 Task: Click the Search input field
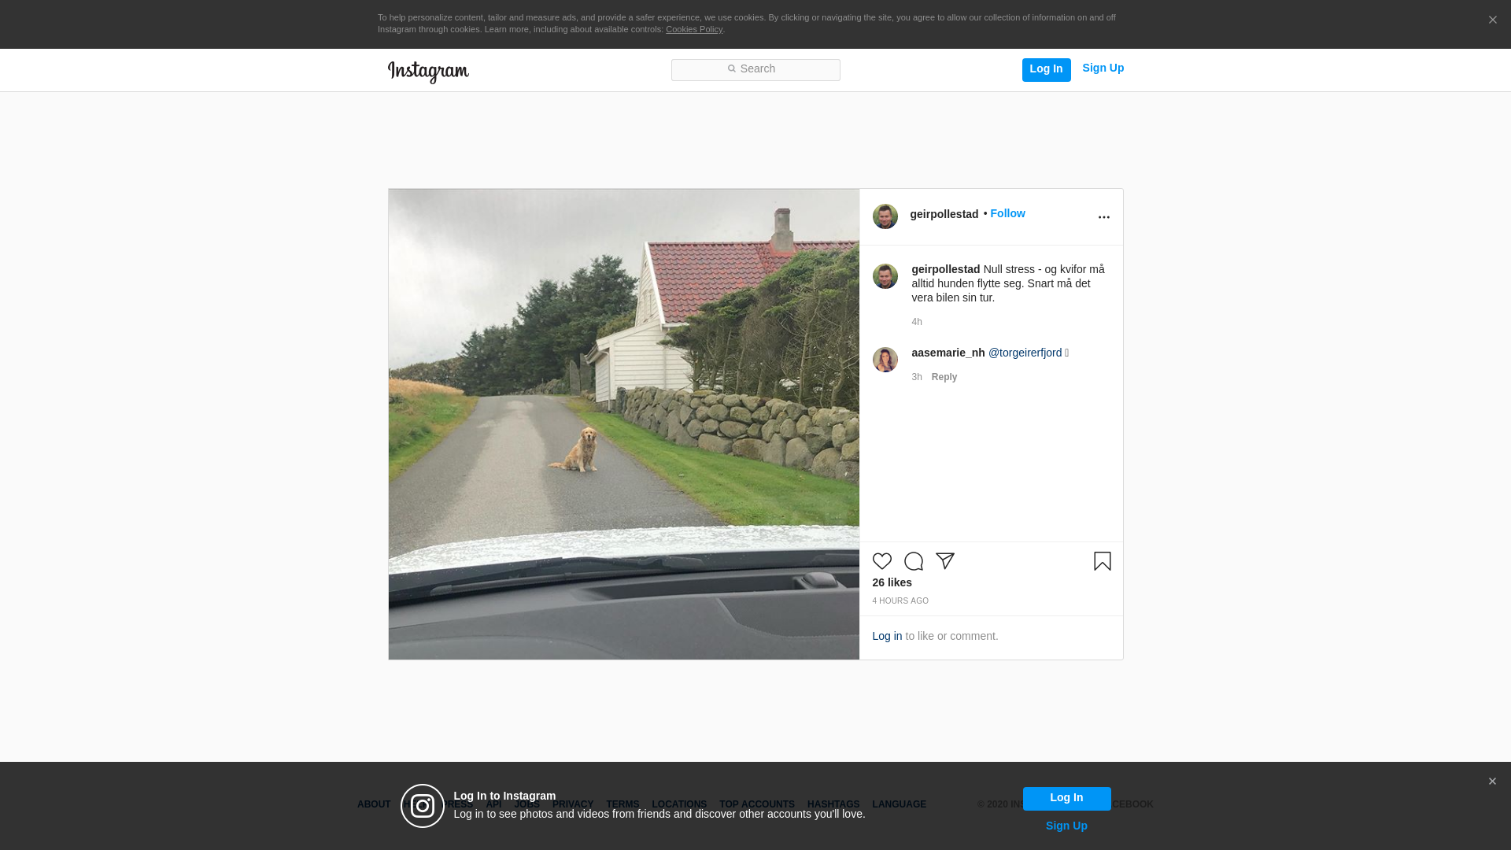pyautogui.click(x=755, y=70)
